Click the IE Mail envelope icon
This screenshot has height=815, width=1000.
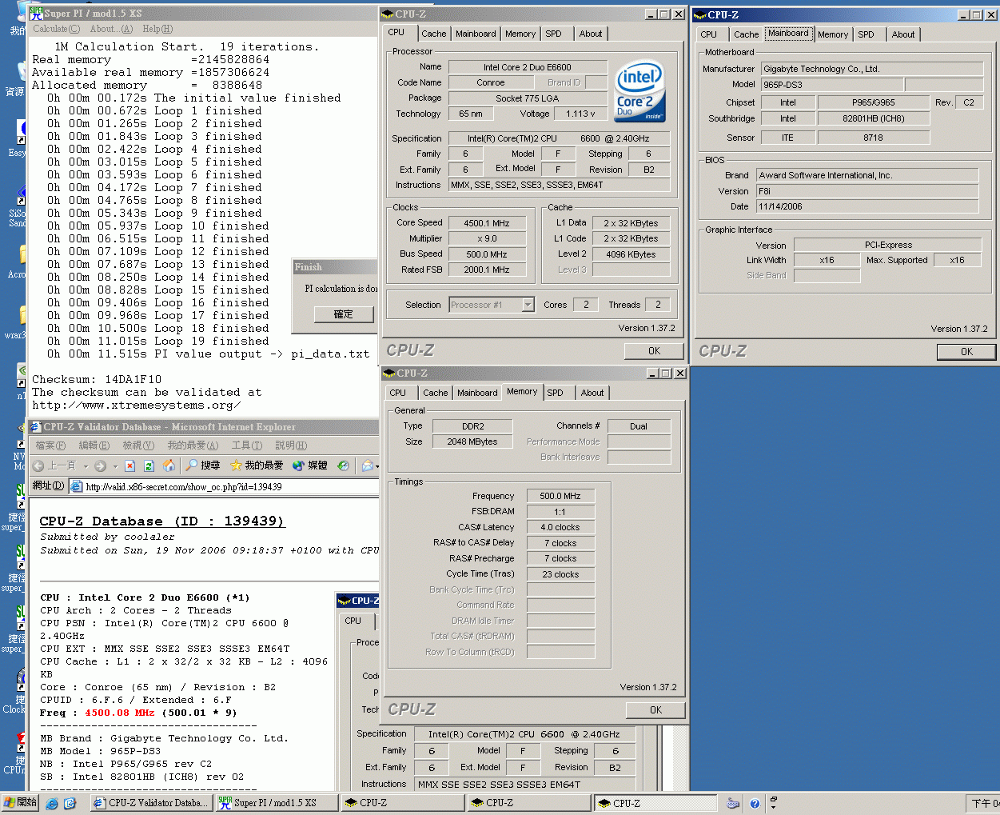[x=366, y=465]
